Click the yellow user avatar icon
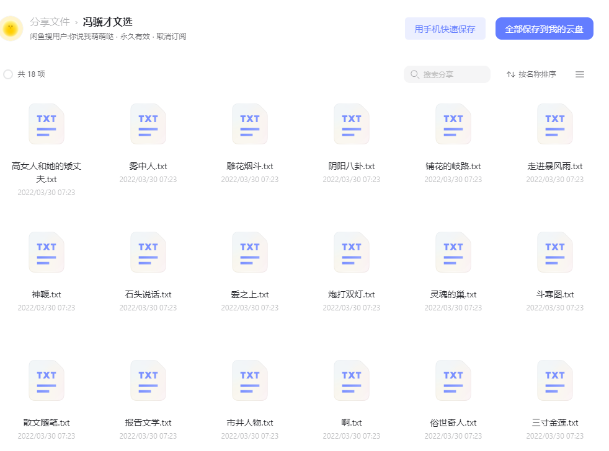 11,28
